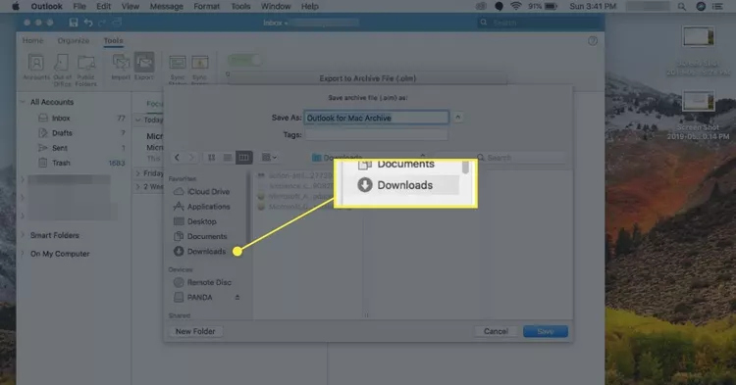The height and width of the screenshot is (385, 736).
Task: Eject the PANDA device
Action: (x=237, y=297)
